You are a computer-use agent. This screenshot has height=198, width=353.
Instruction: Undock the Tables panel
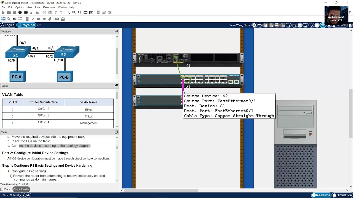pos(116,86)
